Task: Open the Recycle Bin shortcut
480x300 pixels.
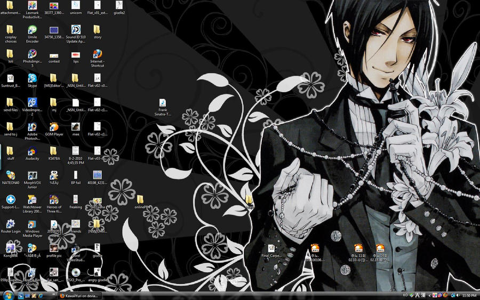Action: click(x=32, y=277)
